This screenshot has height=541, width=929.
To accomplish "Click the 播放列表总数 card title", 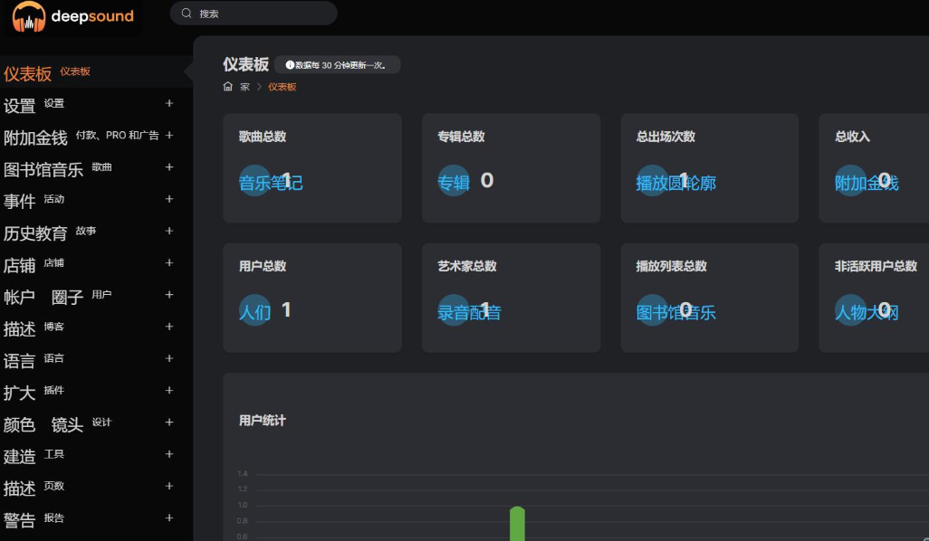I will [x=671, y=266].
